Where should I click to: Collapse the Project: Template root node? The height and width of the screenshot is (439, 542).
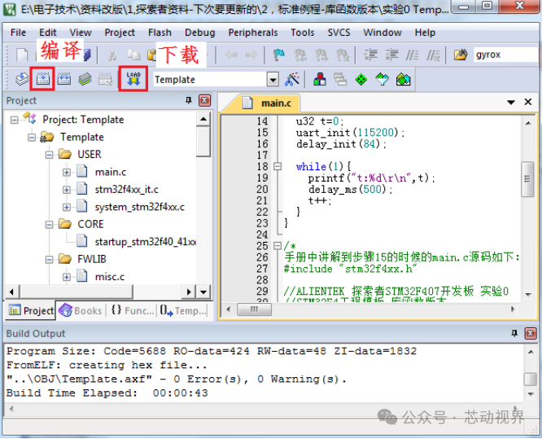14,120
